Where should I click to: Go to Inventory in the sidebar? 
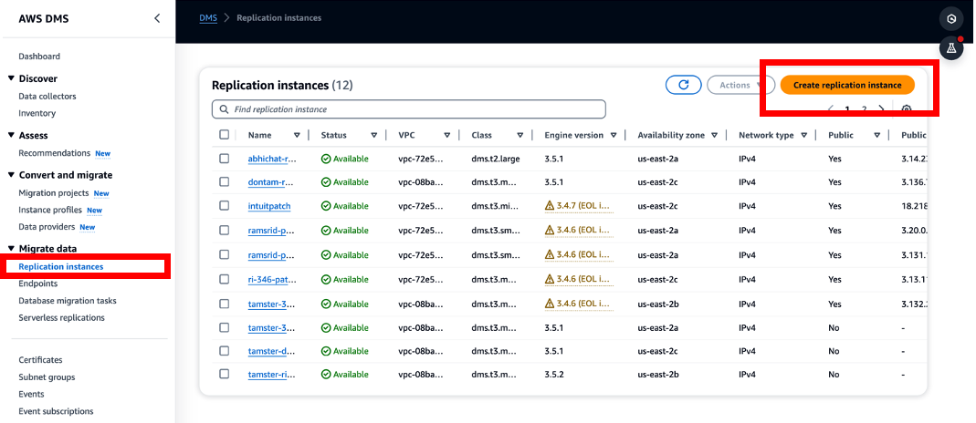37,113
